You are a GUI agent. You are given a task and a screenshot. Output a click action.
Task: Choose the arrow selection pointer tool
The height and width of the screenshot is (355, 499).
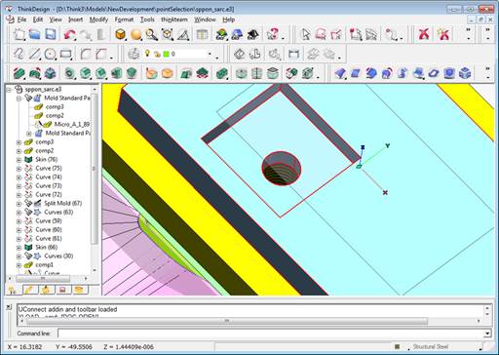tap(306, 34)
